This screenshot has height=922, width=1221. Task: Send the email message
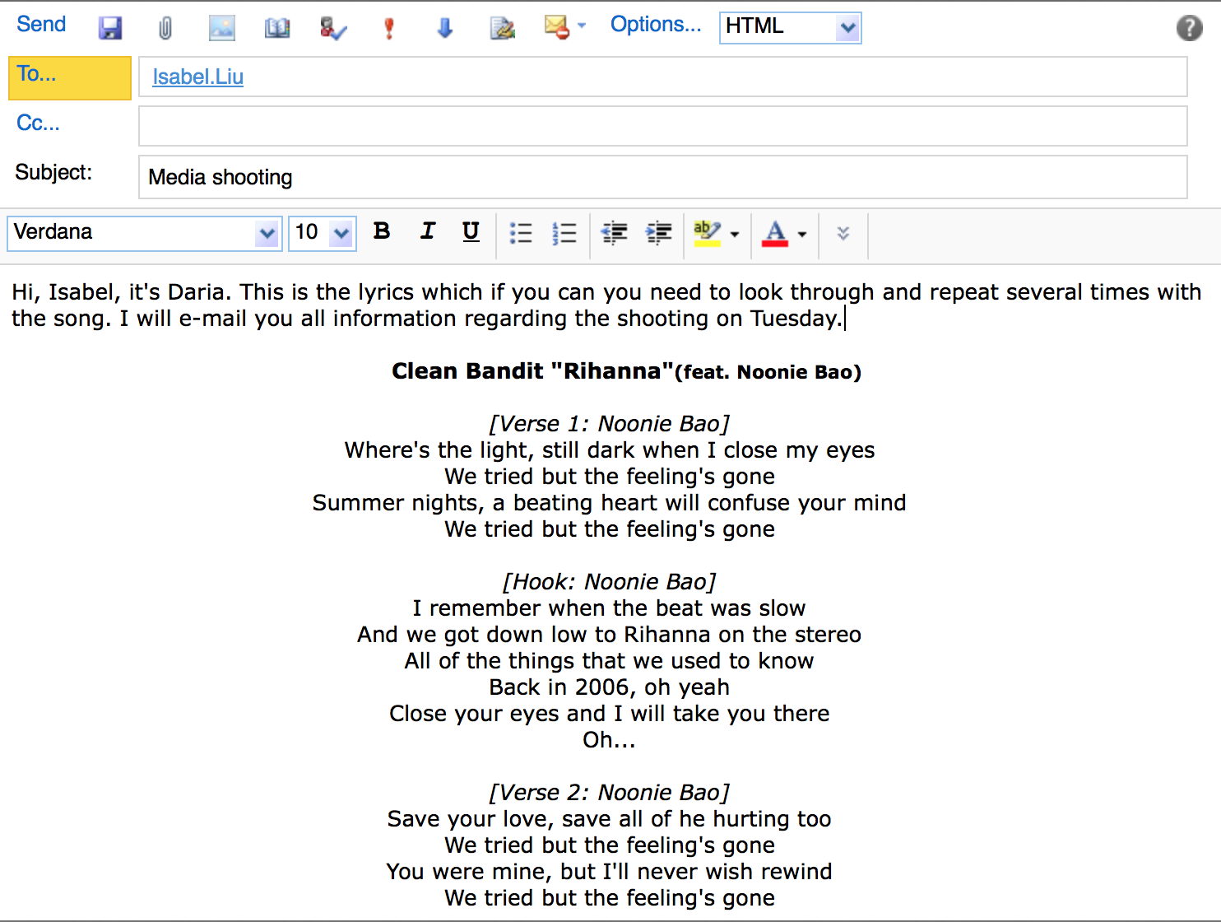tap(41, 25)
